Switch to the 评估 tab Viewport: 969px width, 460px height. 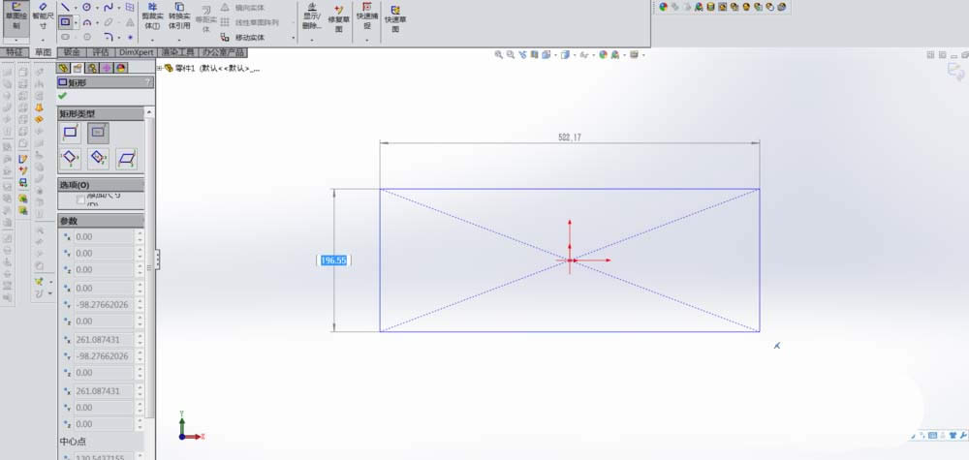tap(100, 52)
